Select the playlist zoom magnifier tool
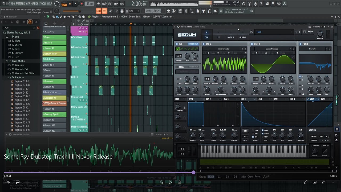Screen dimensions: 341x192 [x=80, y=17]
